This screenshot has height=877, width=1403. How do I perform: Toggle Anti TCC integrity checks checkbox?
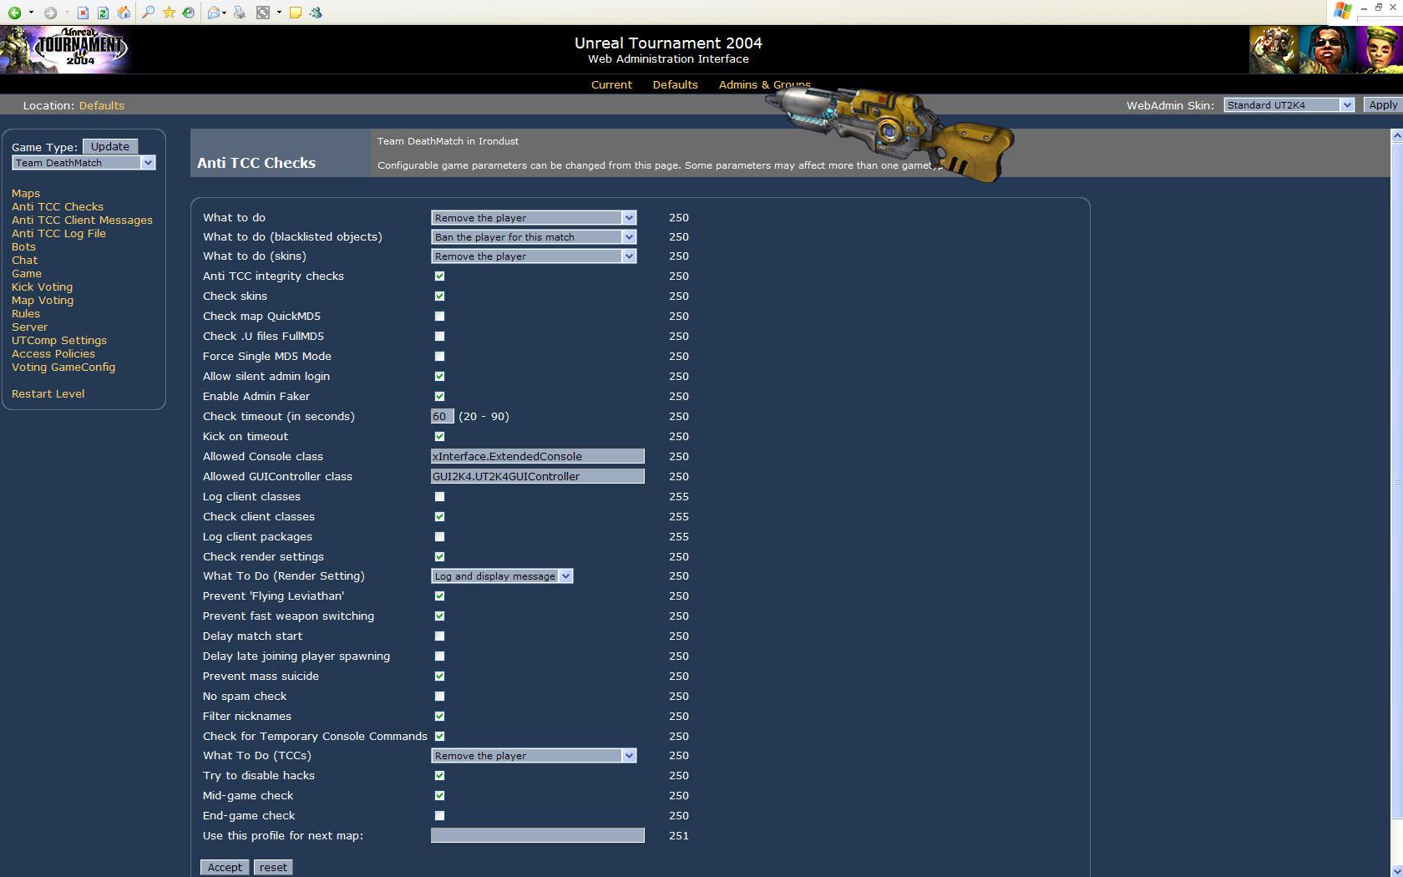click(x=439, y=276)
